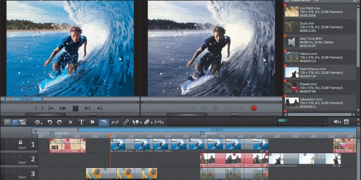Viewport: 361px width, 180px height.
Task: Delete selected object with X icon
Action: 70,123
